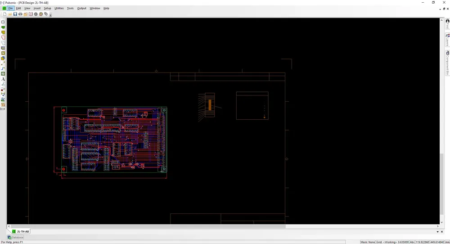This screenshot has height=244, width=450.
Task: Open the Output menu
Action: coord(81,8)
